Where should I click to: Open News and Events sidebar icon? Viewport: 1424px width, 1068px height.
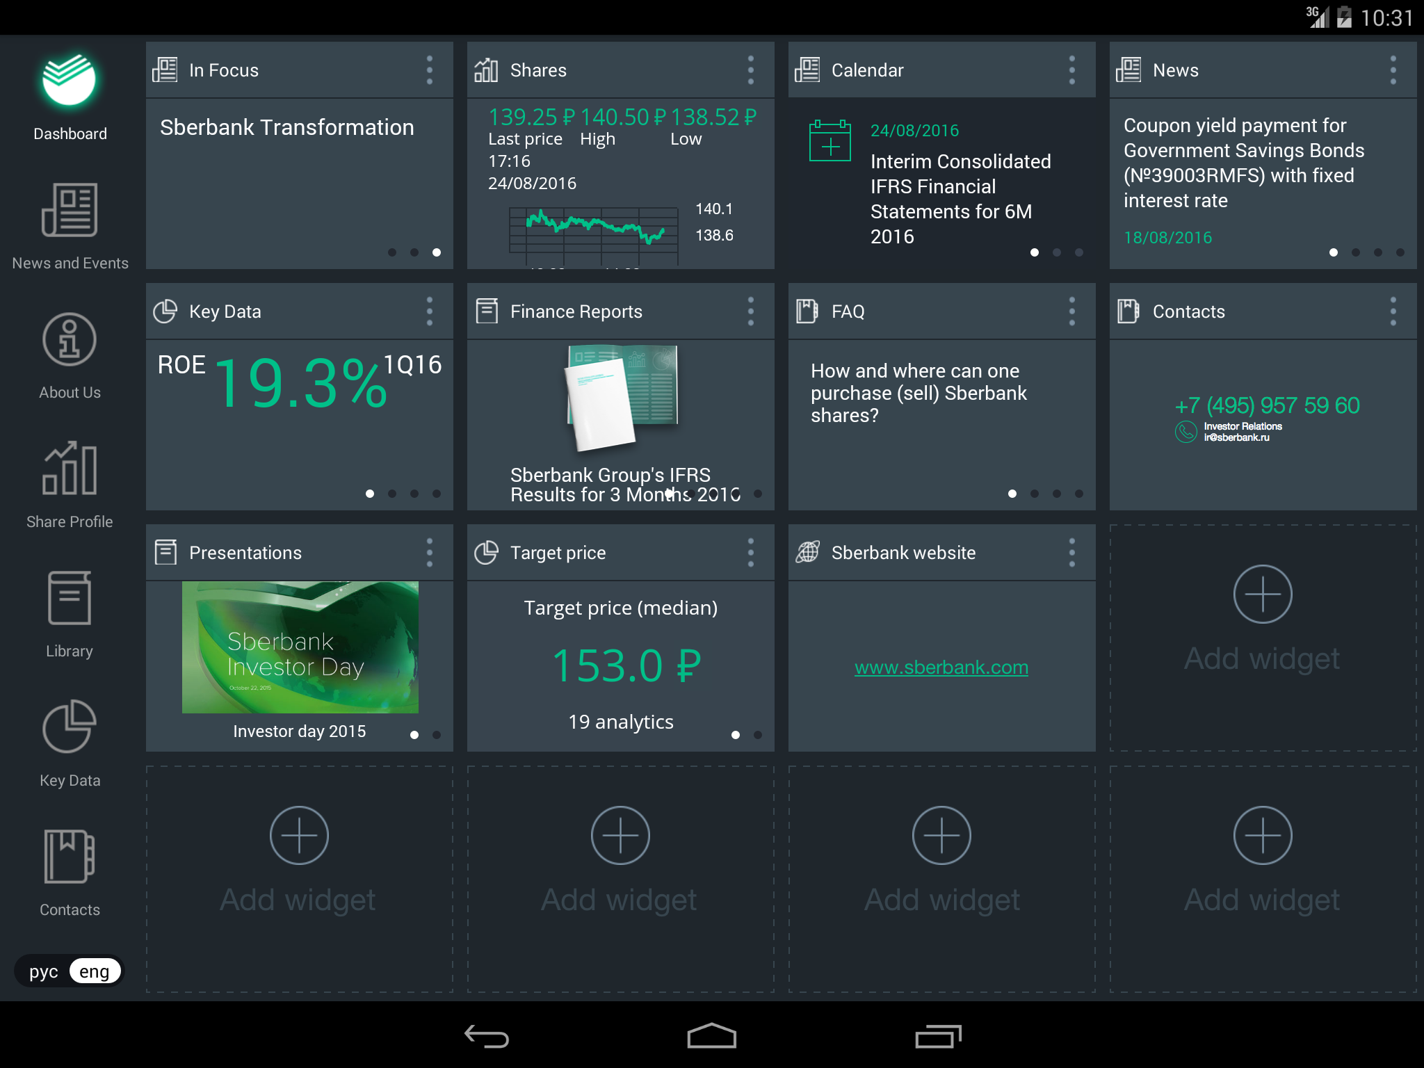pyautogui.click(x=69, y=209)
